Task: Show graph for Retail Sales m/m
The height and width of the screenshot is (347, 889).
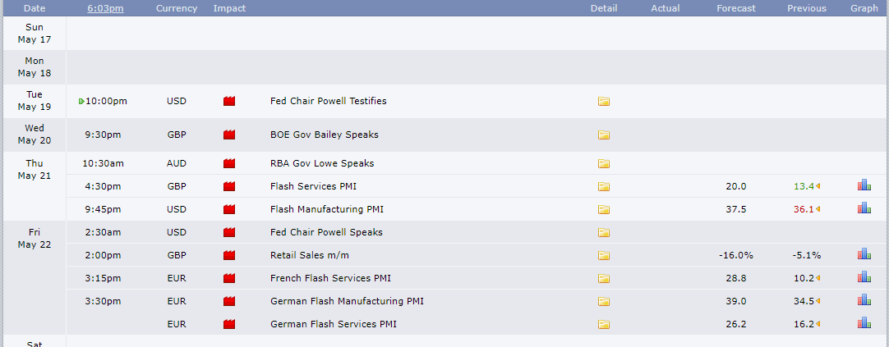Action: pyautogui.click(x=864, y=255)
